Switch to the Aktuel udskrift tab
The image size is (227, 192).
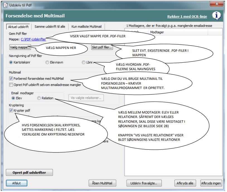point(18,27)
